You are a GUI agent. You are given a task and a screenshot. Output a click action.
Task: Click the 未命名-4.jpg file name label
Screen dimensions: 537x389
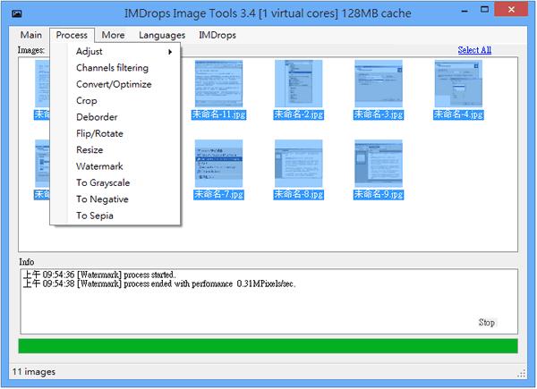point(458,114)
